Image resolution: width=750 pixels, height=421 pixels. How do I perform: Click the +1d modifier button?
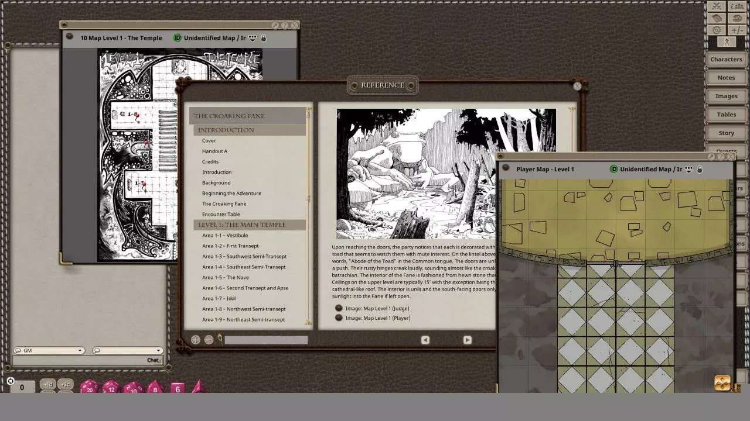click(47, 385)
